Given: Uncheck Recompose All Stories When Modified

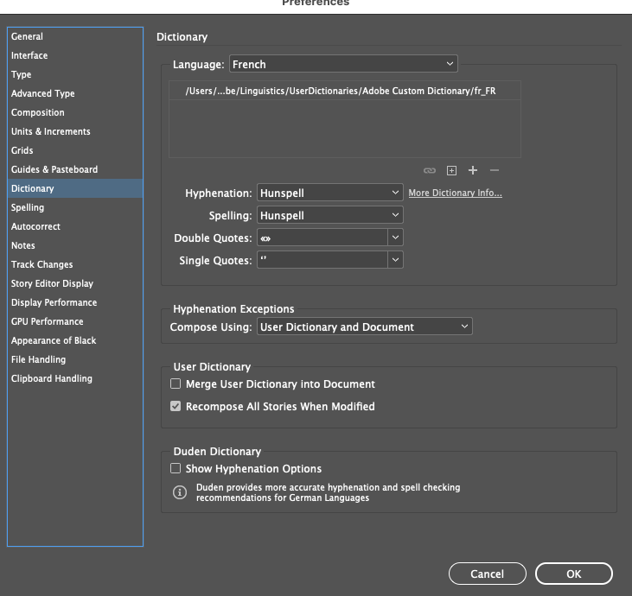Looking at the screenshot, I should point(176,407).
